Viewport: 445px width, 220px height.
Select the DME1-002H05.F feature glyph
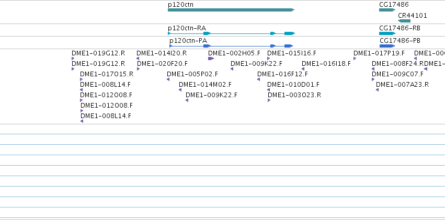click(x=211, y=59)
